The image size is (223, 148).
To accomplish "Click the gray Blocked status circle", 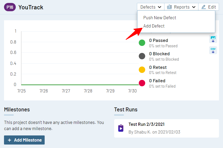I will (x=142, y=56).
